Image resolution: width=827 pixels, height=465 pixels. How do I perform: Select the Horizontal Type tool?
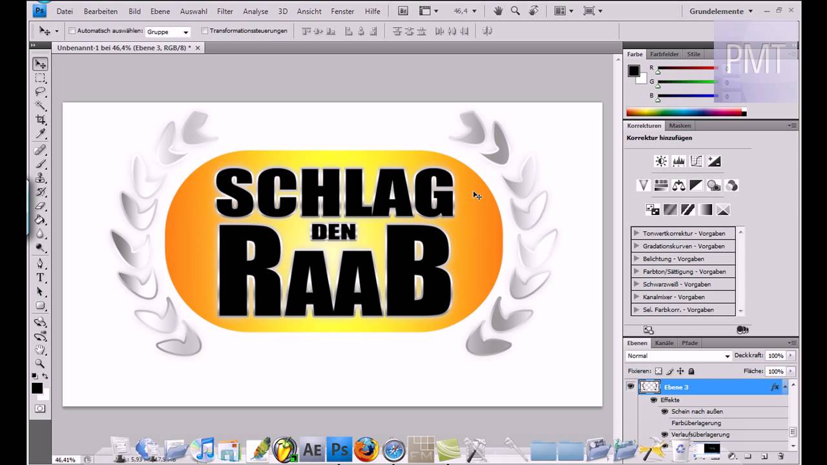41,278
